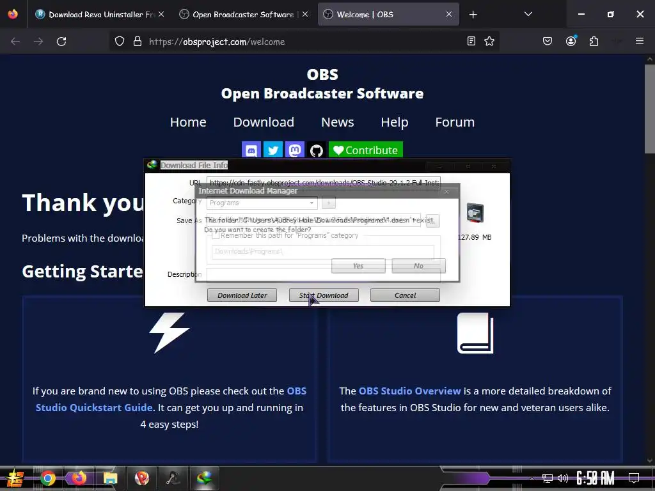Close the Welcome | OBS tab
The height and width of the screenshot is (491, 655).
448,14
